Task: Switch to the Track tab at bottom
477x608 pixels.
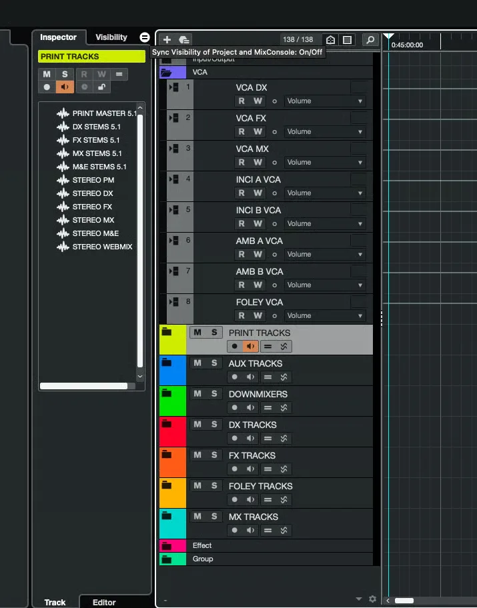Action: [x=55, y=602]
